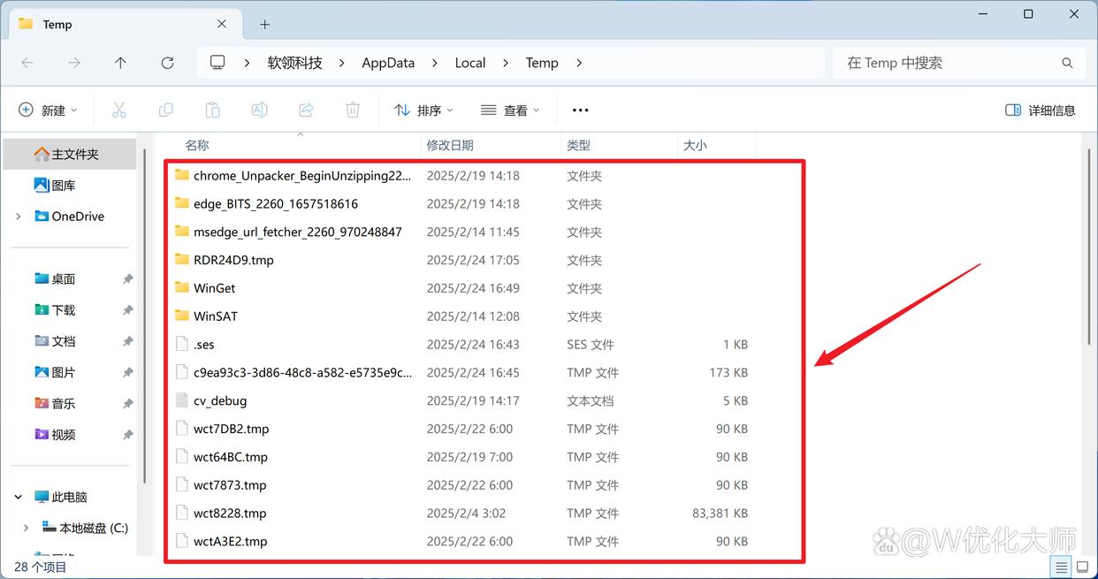Click the Share icon in toolbar
1098x579 pixels.
(x=306, y=110)
